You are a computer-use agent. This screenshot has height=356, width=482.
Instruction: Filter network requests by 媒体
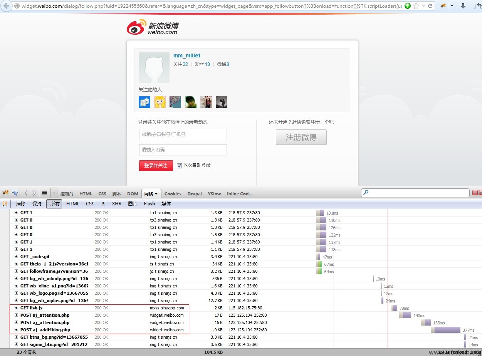(166, 204)
